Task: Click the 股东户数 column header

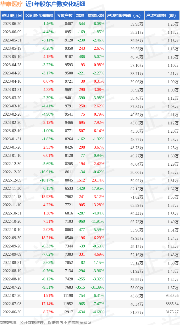Action: 64,16
